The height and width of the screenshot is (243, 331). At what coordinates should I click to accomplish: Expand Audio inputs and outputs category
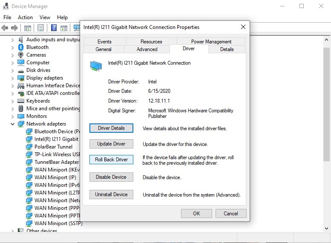[12, 40]
